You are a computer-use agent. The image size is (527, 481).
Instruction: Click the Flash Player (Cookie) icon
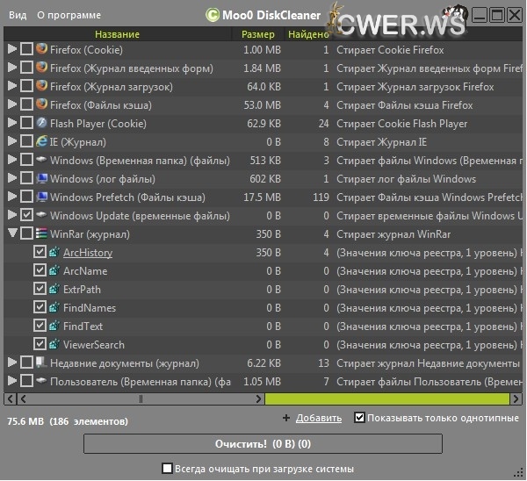[41, 124]
